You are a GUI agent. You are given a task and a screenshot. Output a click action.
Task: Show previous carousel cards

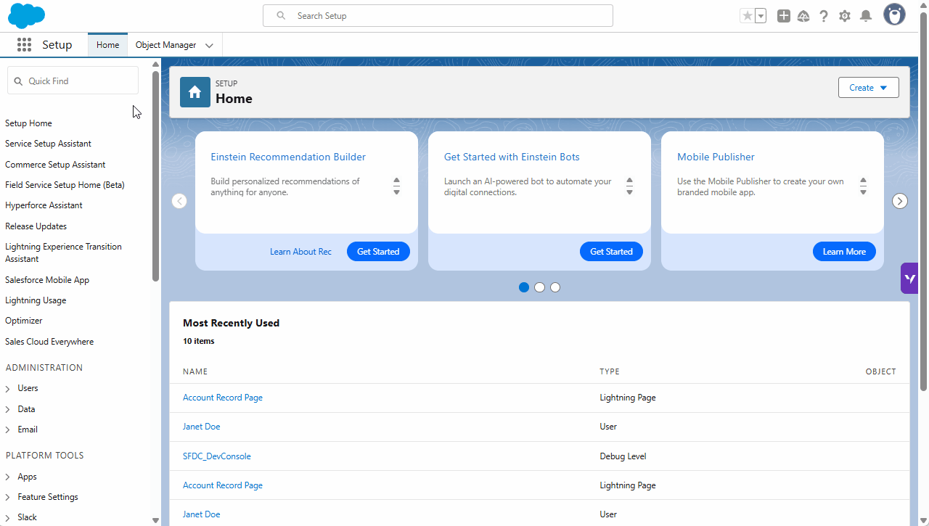(x=179, y=201)
